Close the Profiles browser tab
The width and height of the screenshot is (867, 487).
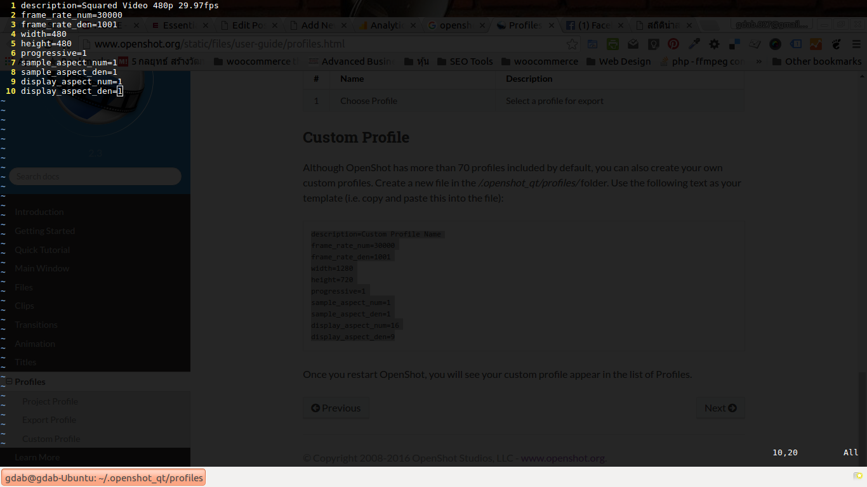551,25
